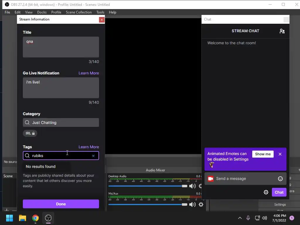Clear the rubiks tag search

point(93,156)
